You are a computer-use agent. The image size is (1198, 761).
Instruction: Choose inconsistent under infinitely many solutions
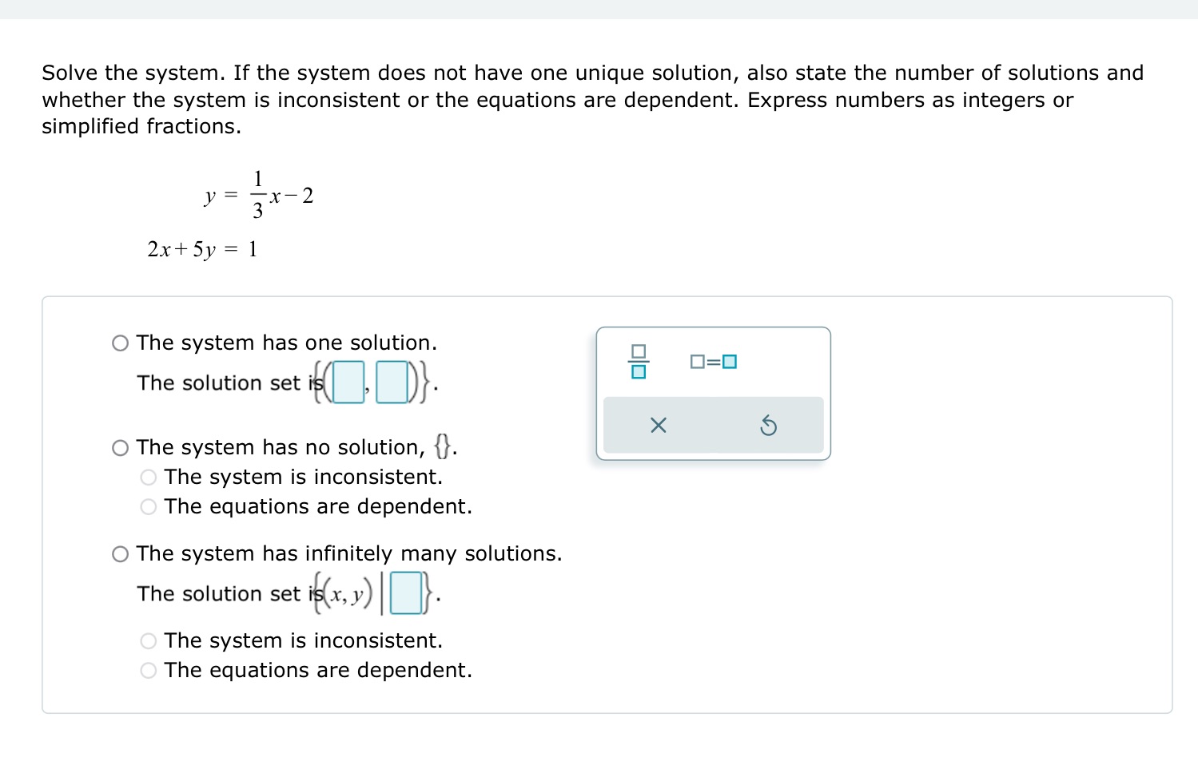(x=148, y=640)
